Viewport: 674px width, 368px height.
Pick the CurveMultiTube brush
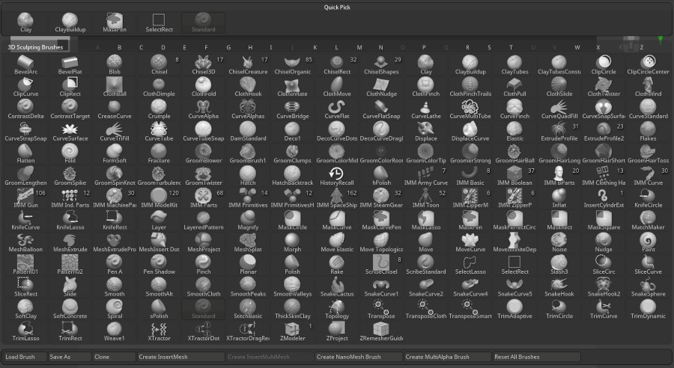click(x=470, y=109)
